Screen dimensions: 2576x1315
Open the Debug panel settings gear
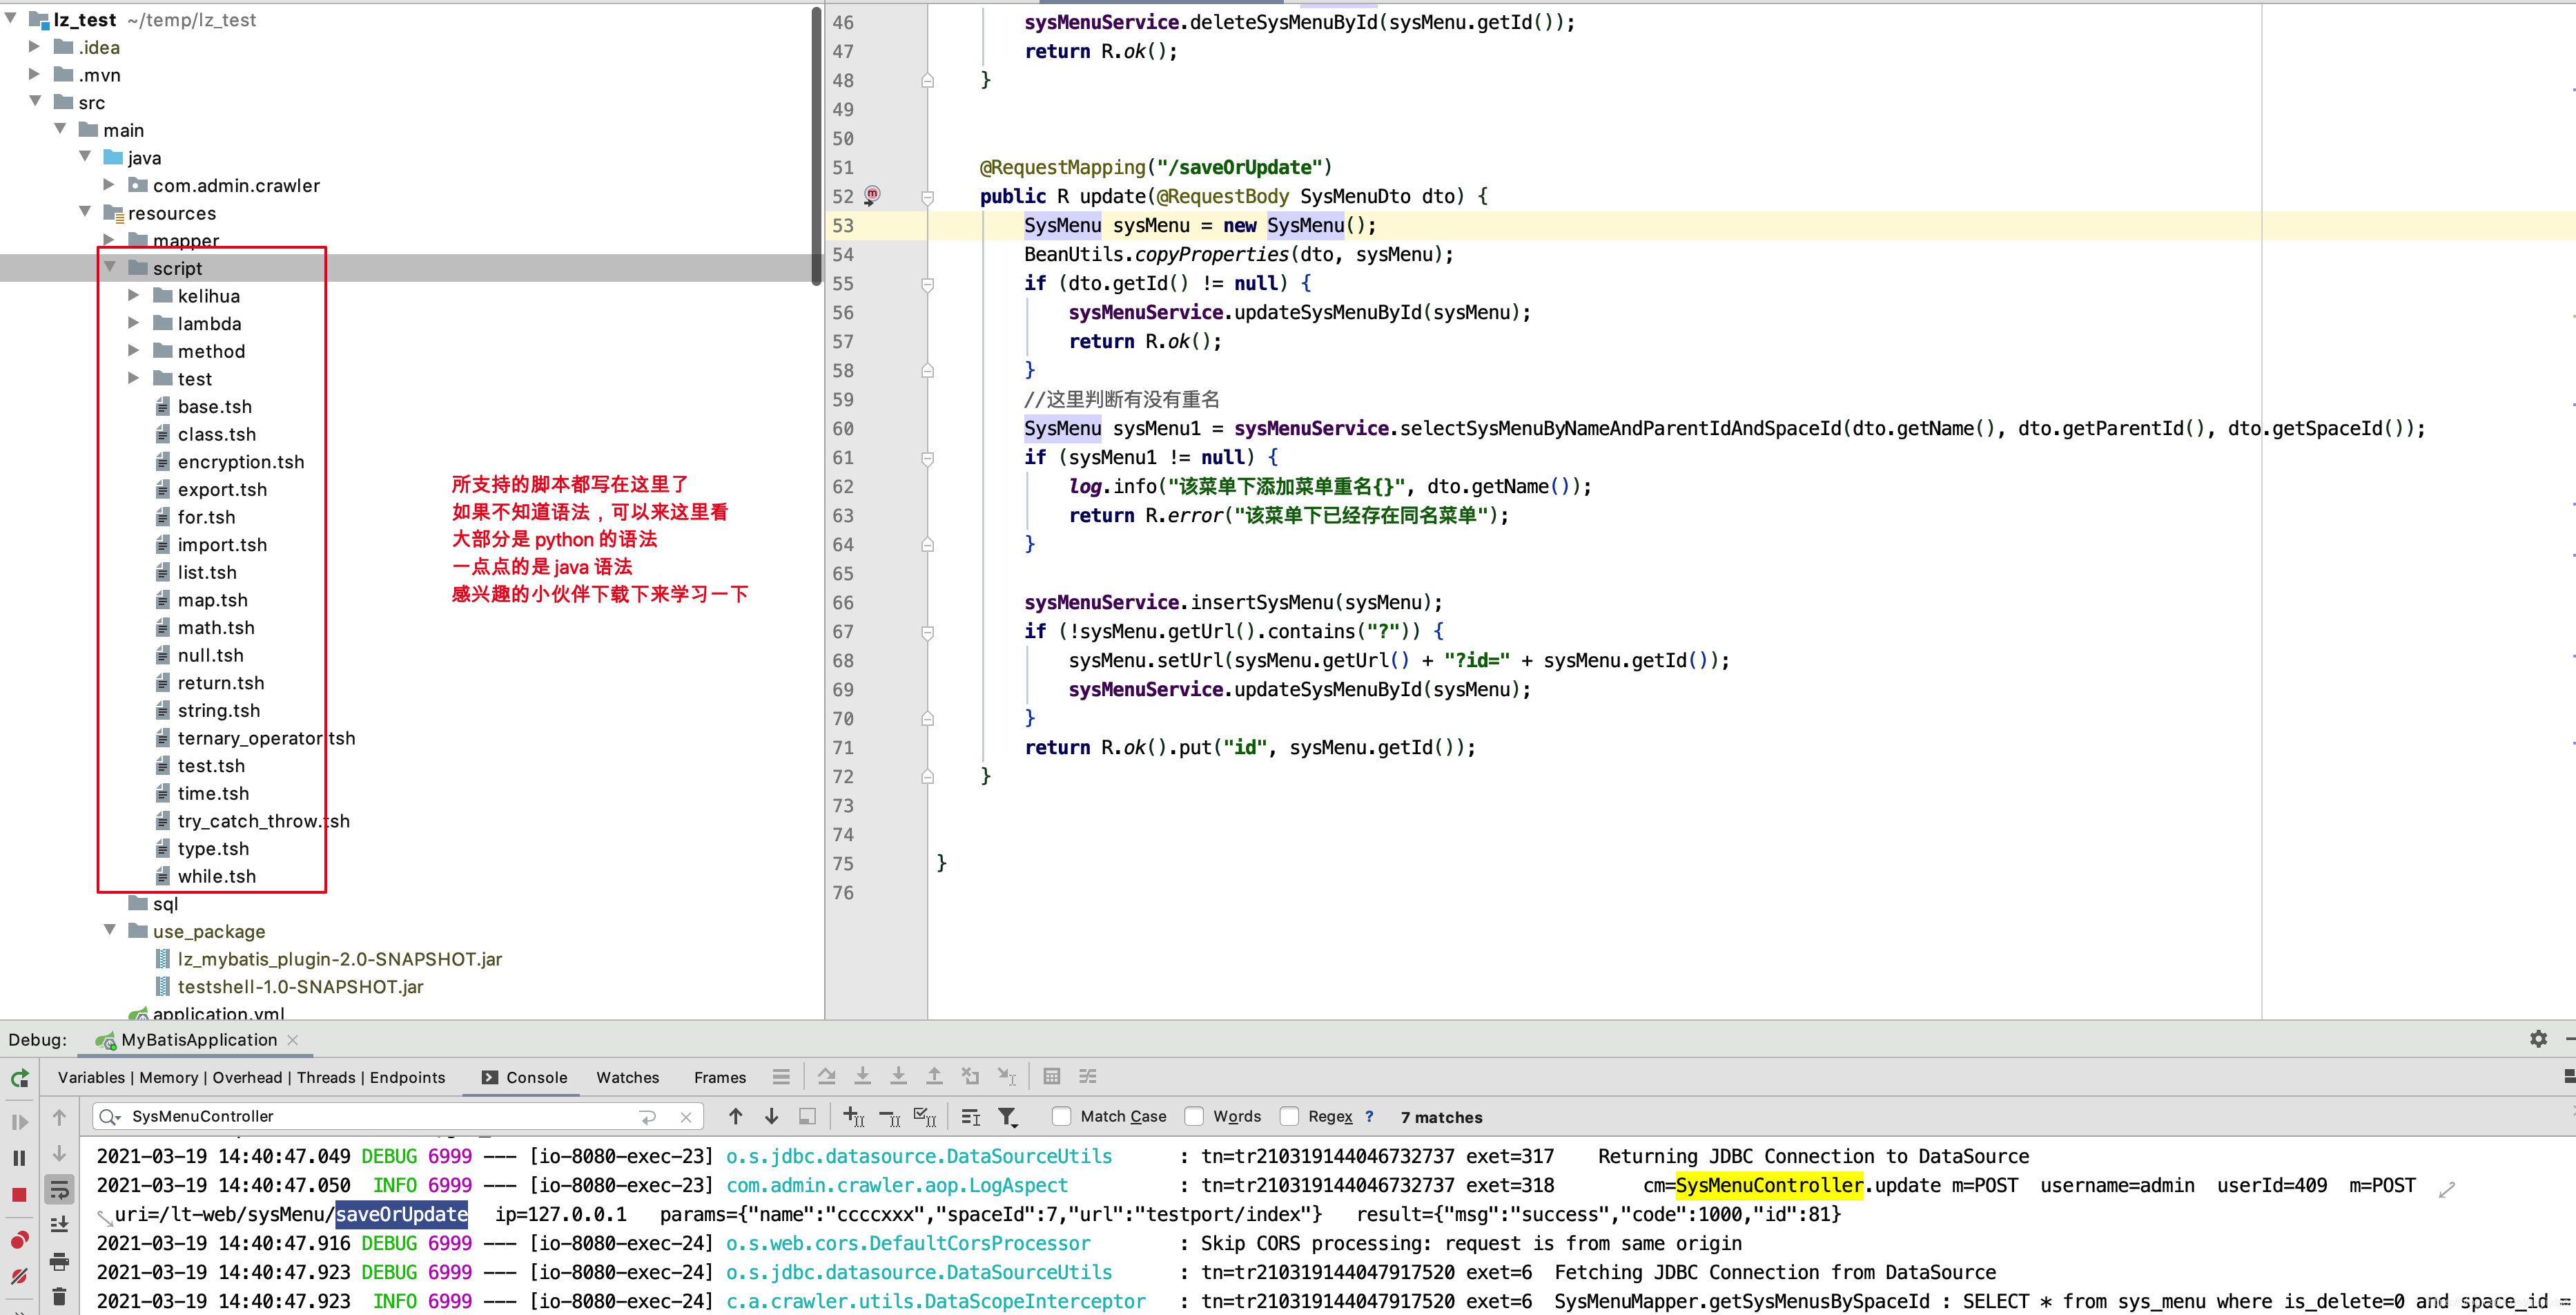[2538, 1039]
